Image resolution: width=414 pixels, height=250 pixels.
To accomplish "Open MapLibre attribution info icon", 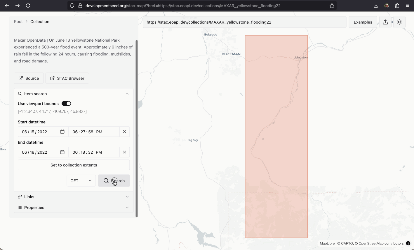I will (x=408, y=243).
